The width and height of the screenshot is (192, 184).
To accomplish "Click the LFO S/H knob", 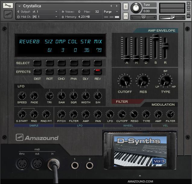I will point(98,96).
